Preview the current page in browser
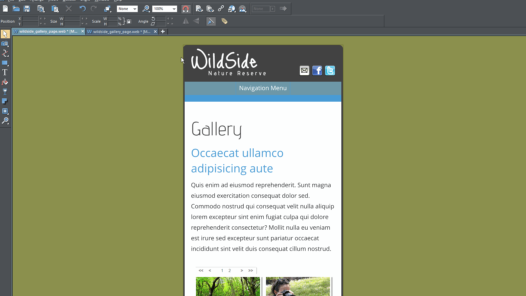Viewport: 526px width, 296px height. [x=199, y=9]
